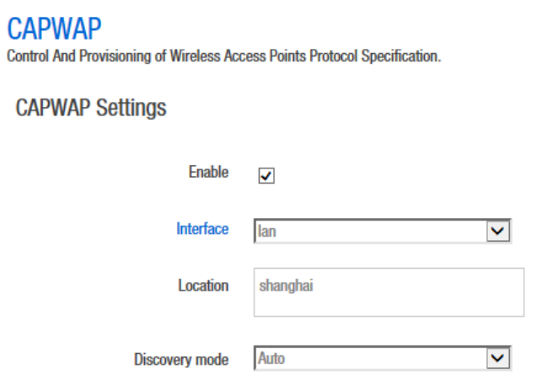Click the checkmark inside Enable box
The width and height of the screenshot is (536, 390).
tap(266, 176)
